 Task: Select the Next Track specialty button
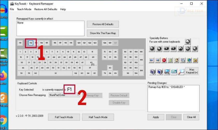coord(173,49)
